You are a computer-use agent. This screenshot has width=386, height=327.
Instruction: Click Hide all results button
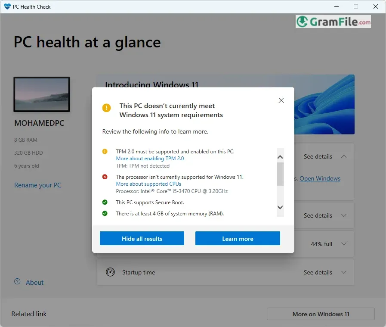point(142,238)
